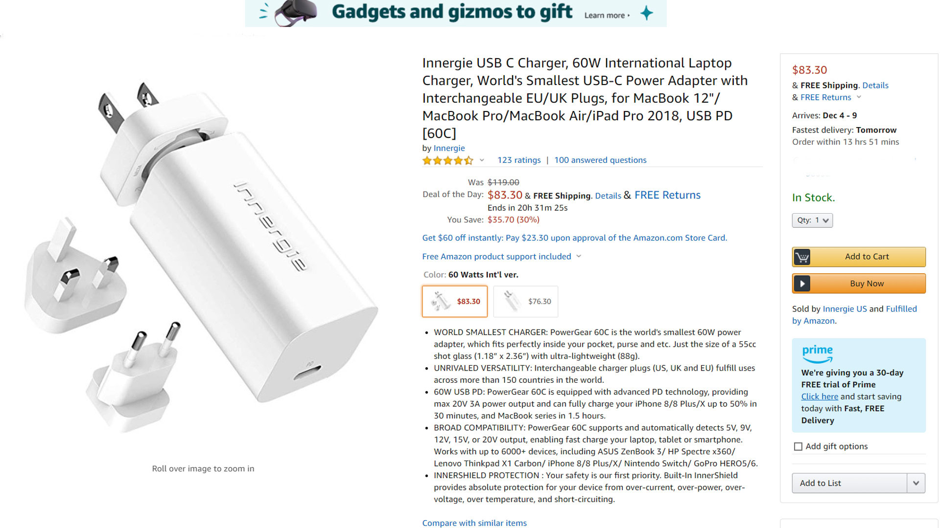Expand the Add to List dropdown arrow
This screenshot has height=528, width=940.
(x=916, y=483)
